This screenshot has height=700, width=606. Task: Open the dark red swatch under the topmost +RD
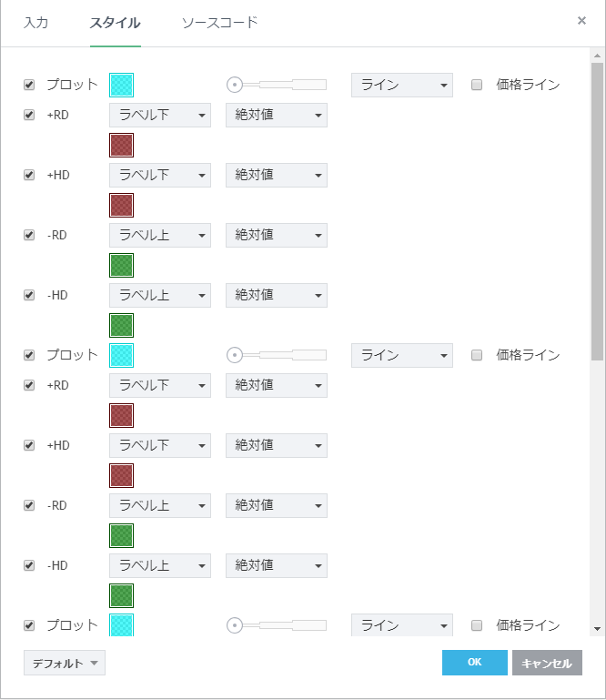[122, 145]
